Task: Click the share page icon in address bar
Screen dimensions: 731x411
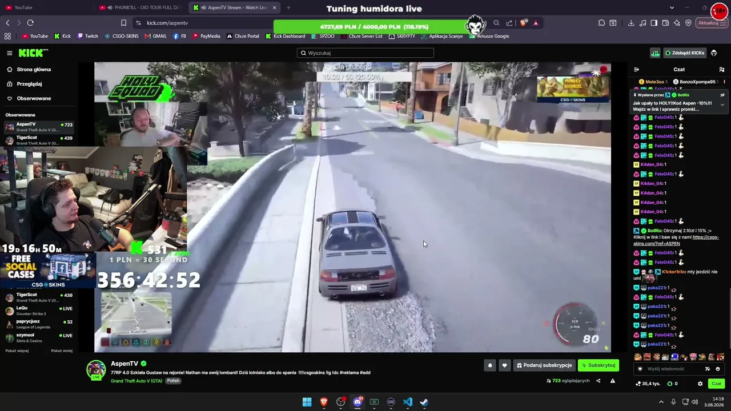Action: [509, 23]
